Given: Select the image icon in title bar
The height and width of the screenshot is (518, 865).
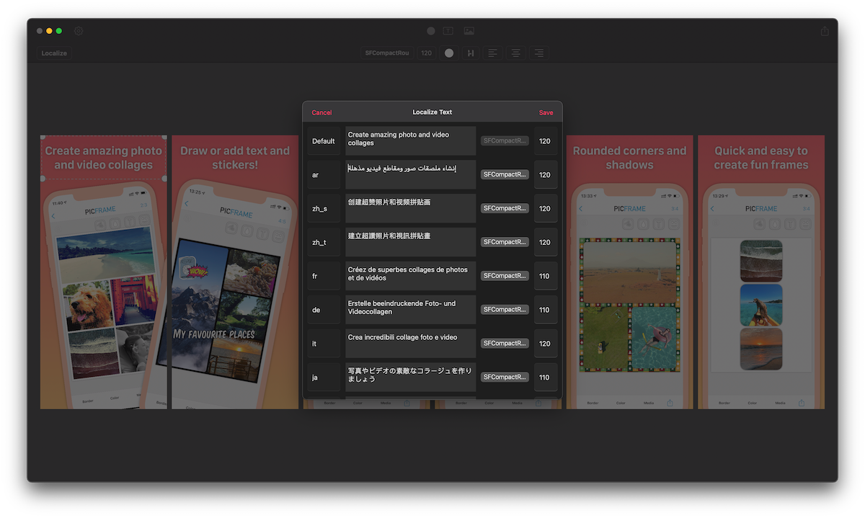Looking at the screenshot, I should (x=469, y=31).
